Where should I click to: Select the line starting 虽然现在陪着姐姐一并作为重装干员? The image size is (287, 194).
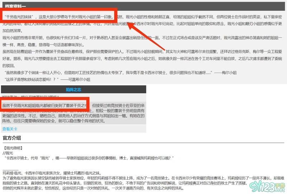point(142,52)
